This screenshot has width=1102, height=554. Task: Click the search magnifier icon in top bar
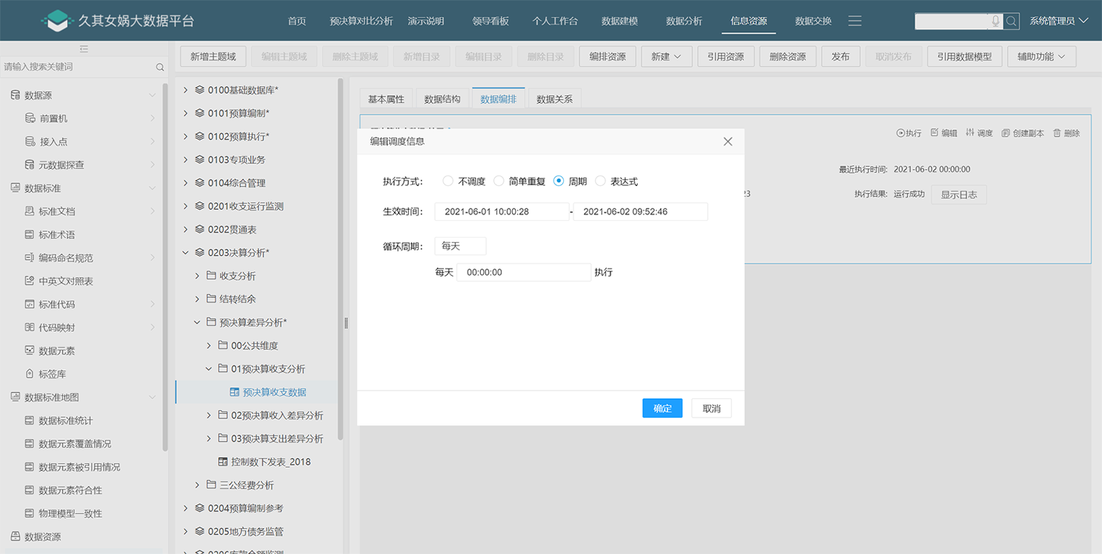(x=1011, y=22)
